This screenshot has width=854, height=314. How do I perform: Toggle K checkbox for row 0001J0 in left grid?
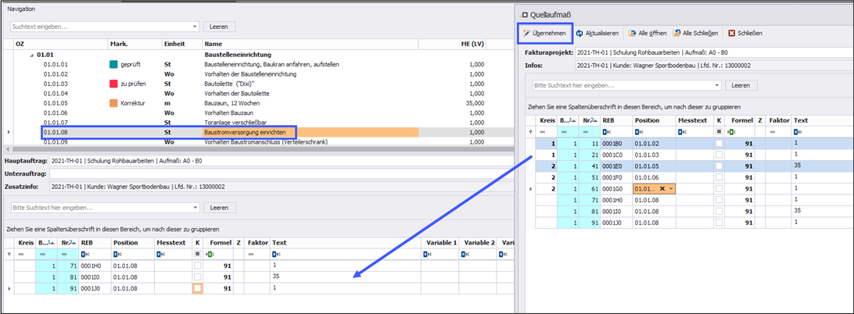199,289
